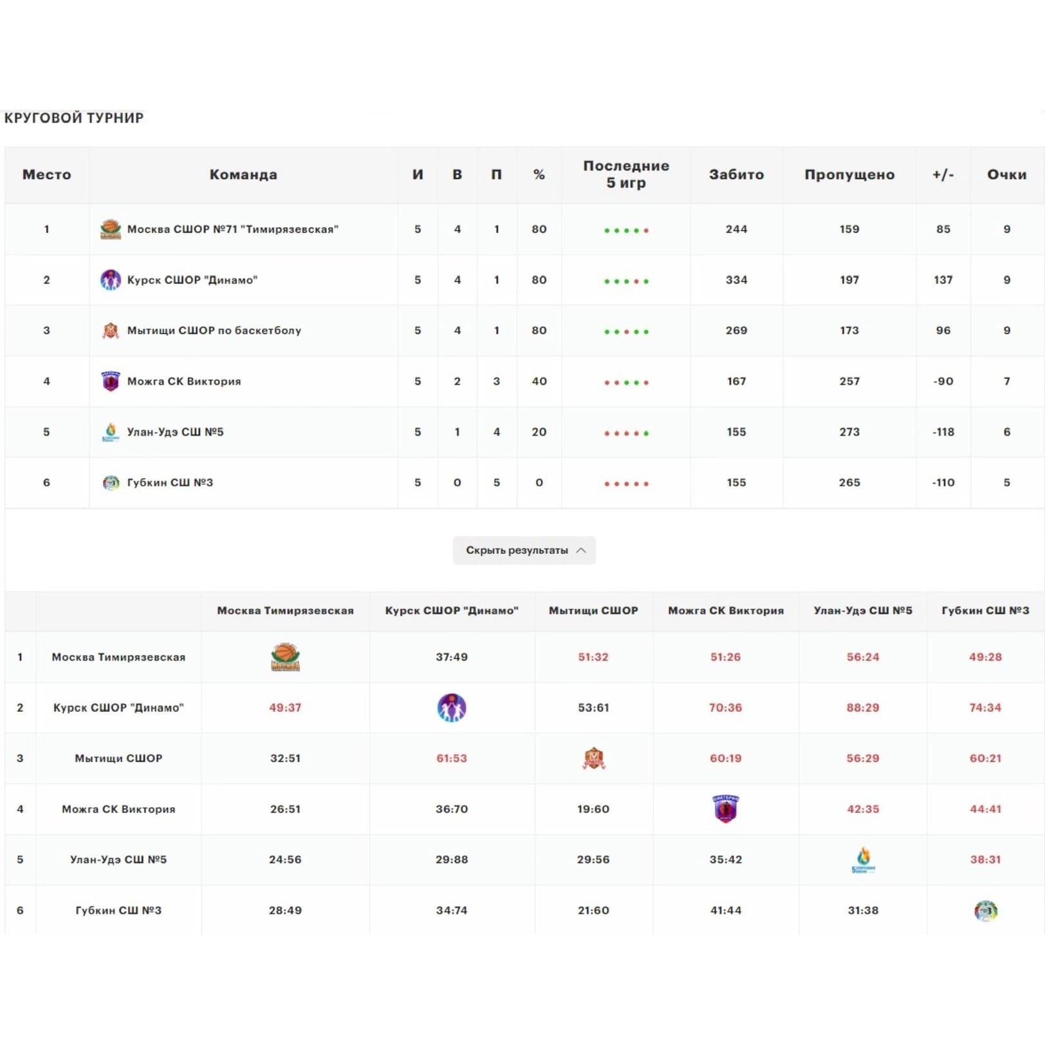Image resolution: width=1045 pixels, height=1045 pixels.
Task: Click Moscow basketball logo in results grid diagonal
Action: click(x=285, y=657)
